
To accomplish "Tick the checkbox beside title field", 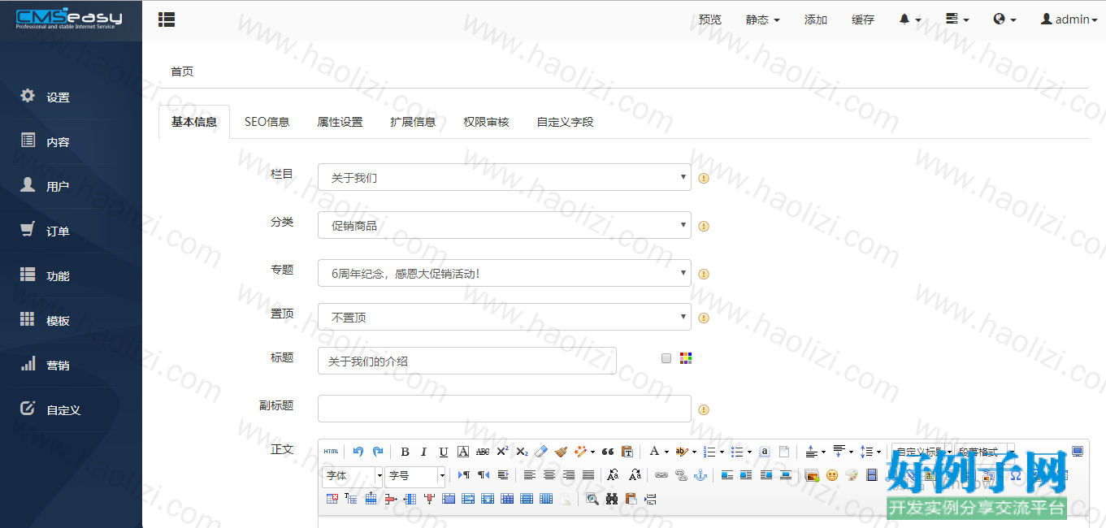I will 666,358.
